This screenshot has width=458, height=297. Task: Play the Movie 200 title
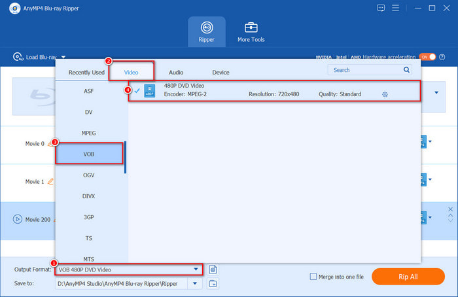coord(18,219)
